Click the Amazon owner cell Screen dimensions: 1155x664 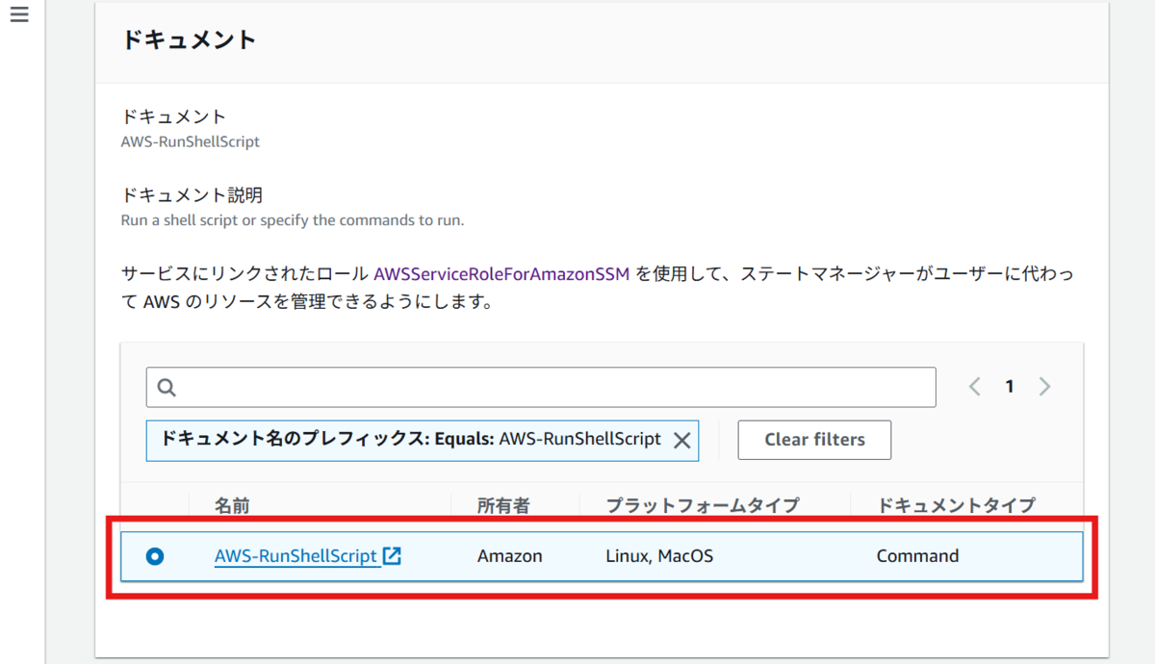[x=510, y=555]
